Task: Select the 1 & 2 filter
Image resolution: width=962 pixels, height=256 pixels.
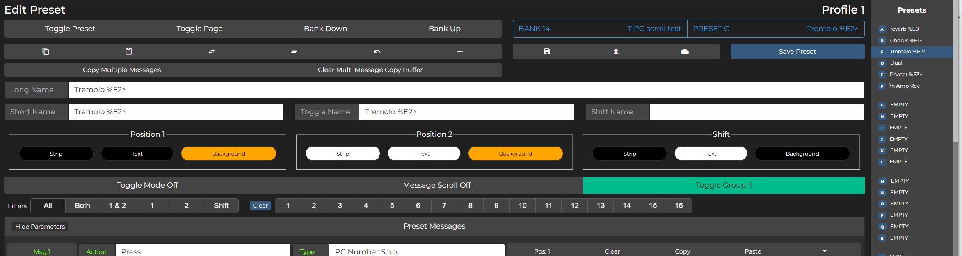Action: tap(117, 206)
